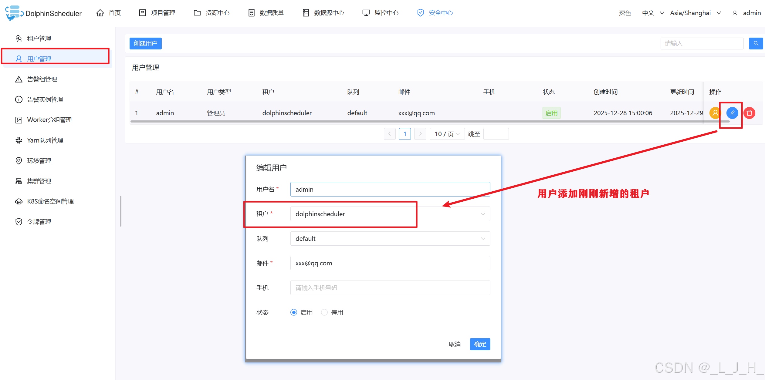Image resolution: width=765 pixels, height=380 pixels.
Task: Select the 停用 status radio button
Action: [324, 312]
